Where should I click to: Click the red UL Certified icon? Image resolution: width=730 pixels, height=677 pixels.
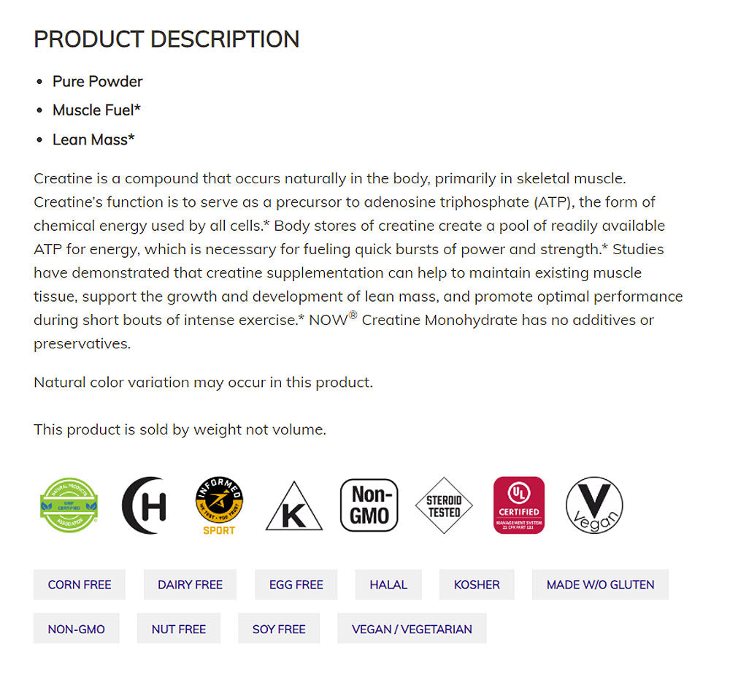tap(519, 505)
